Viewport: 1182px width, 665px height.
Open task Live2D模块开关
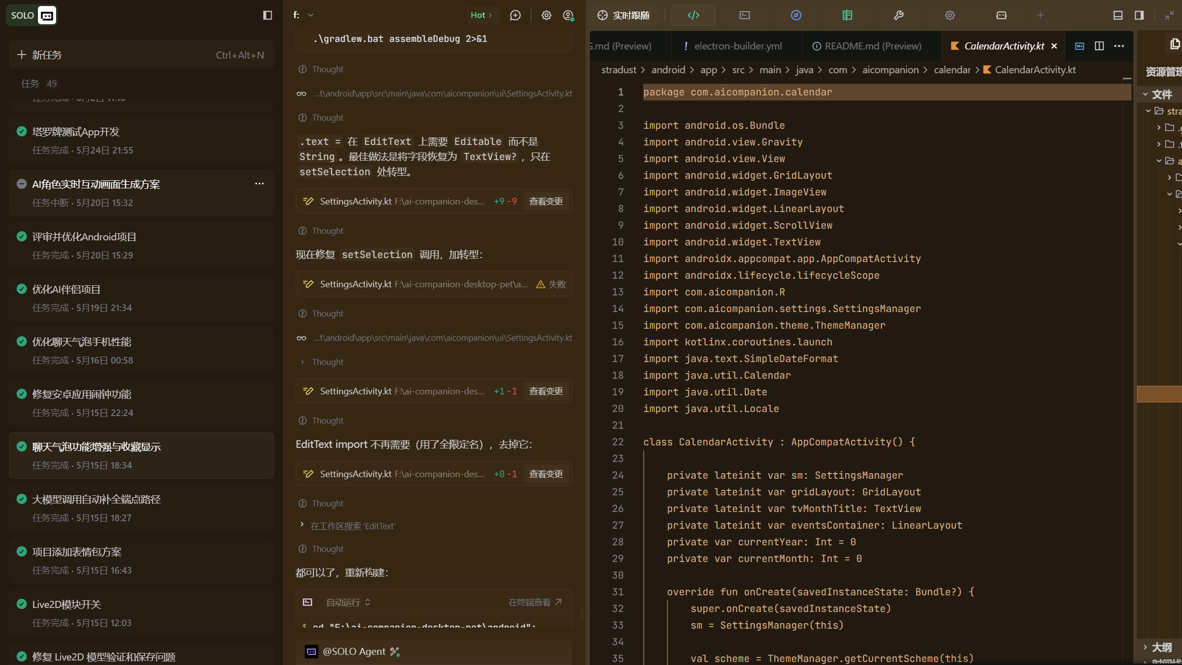click(x=141, y=613)
